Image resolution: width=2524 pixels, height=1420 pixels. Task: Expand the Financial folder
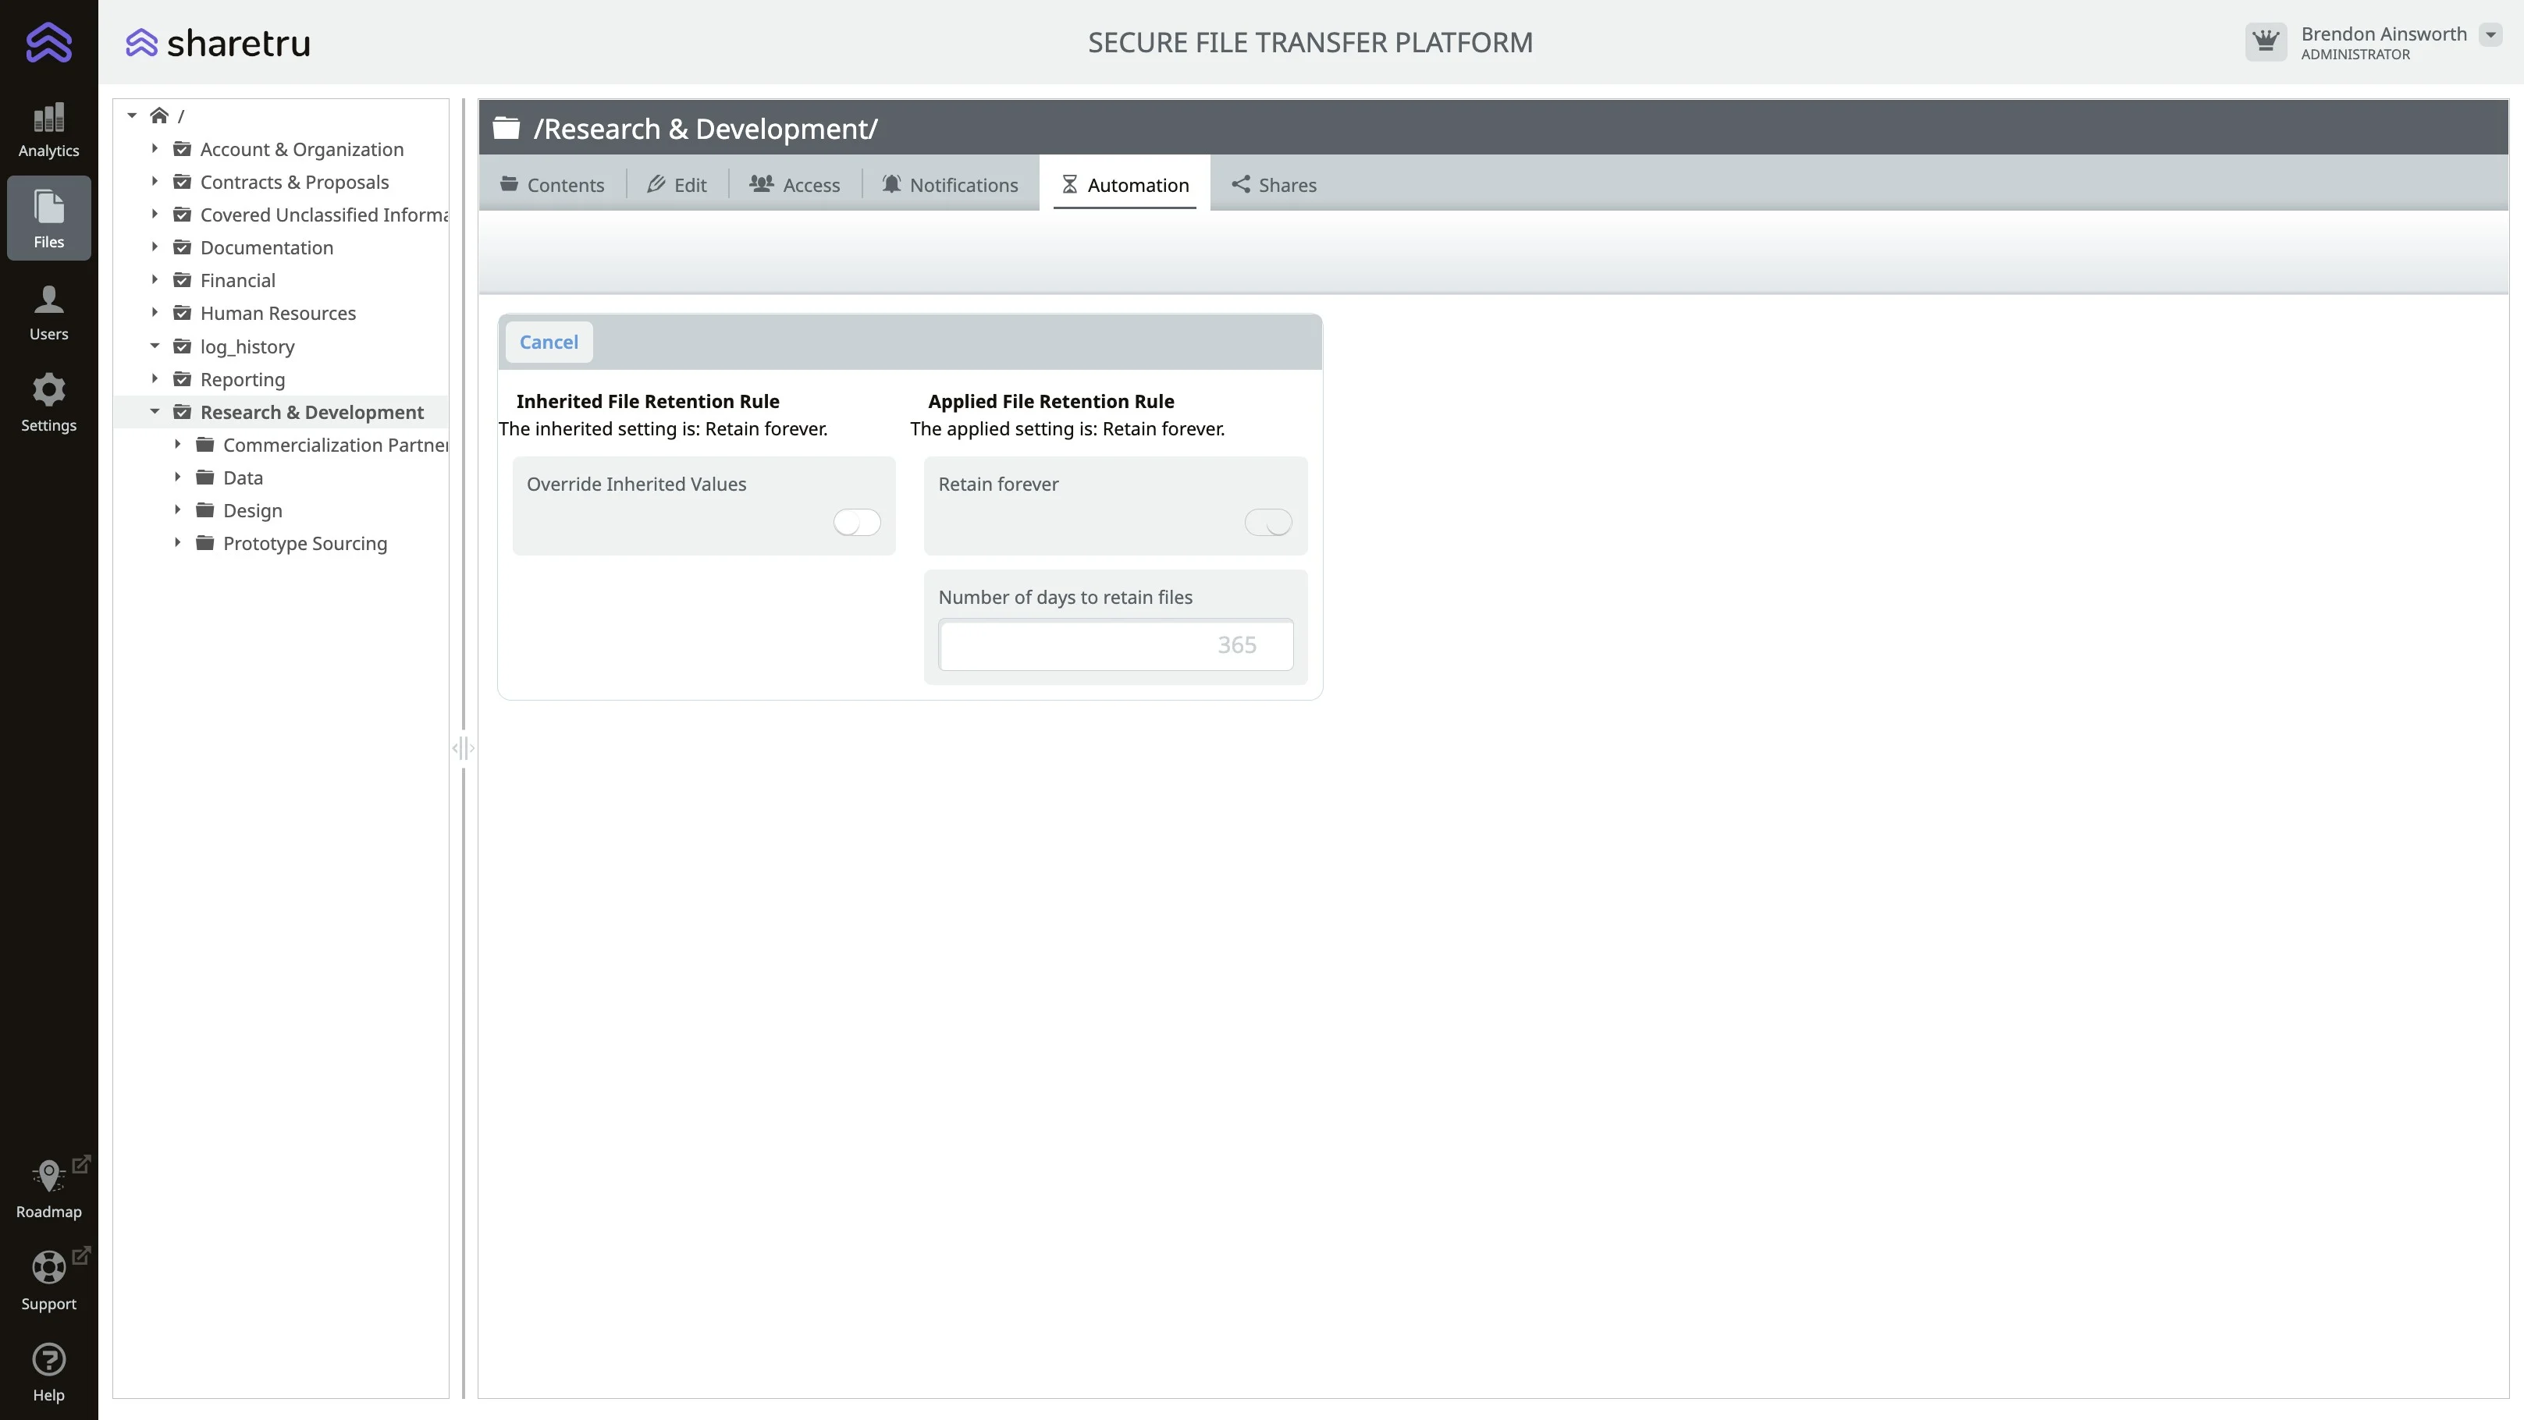[154, 280]
